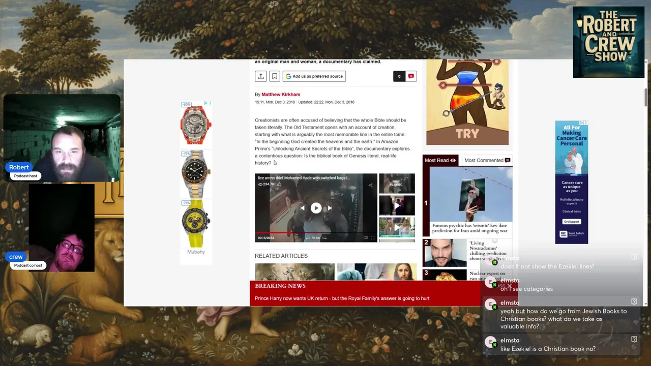Open the 'Living Nostradamus' chilling prediction article
Viewport: 651px width, 366px height.
[488, 251]
